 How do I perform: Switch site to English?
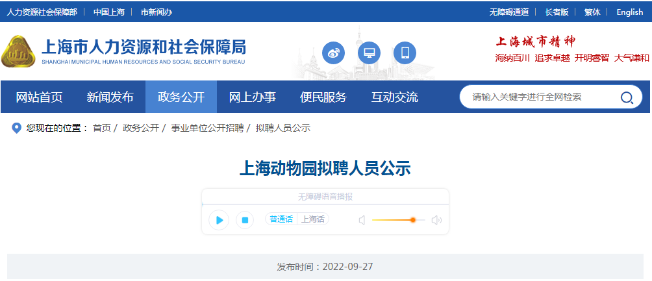point(629,12)
